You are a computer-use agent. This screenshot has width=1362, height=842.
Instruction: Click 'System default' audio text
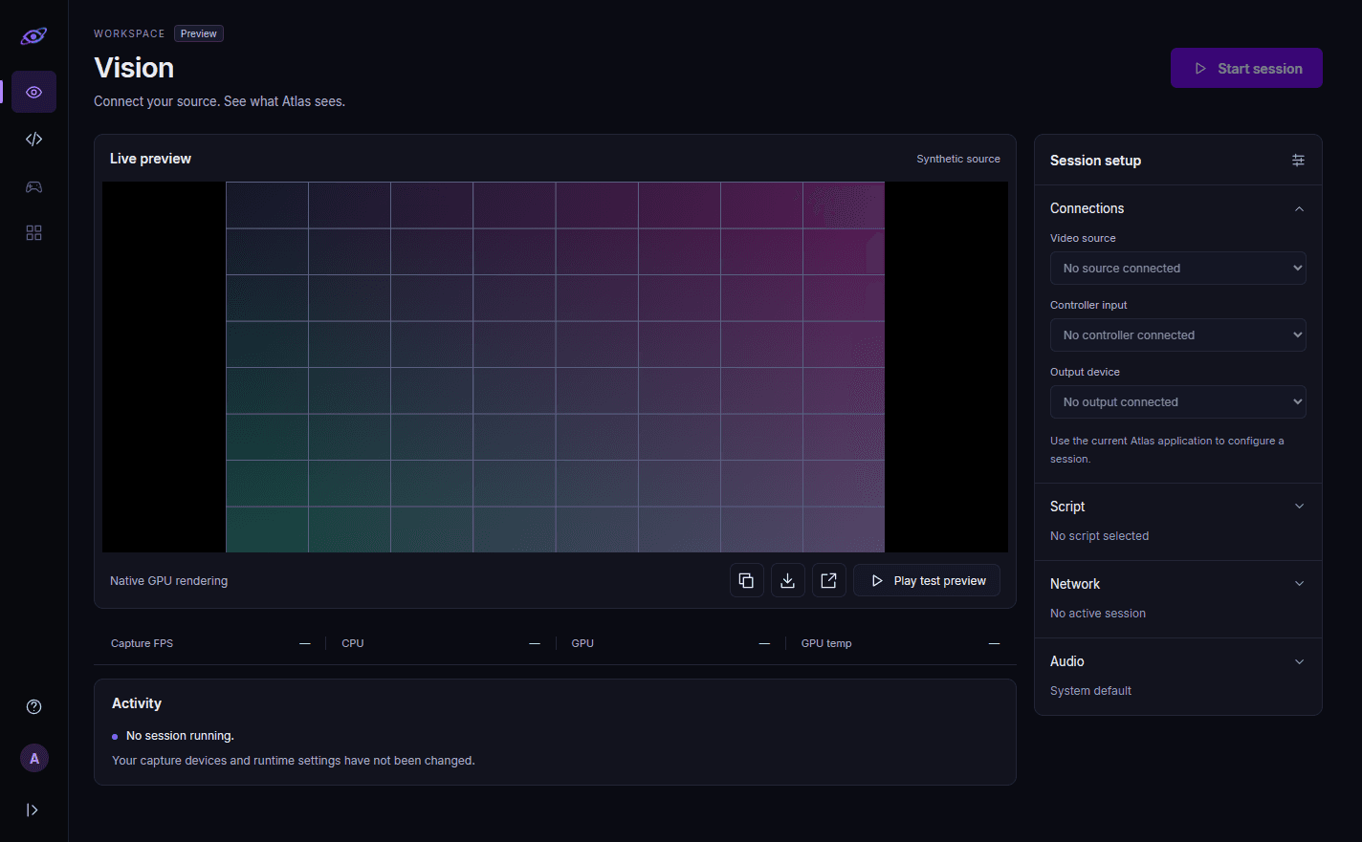coord(1090,691)
